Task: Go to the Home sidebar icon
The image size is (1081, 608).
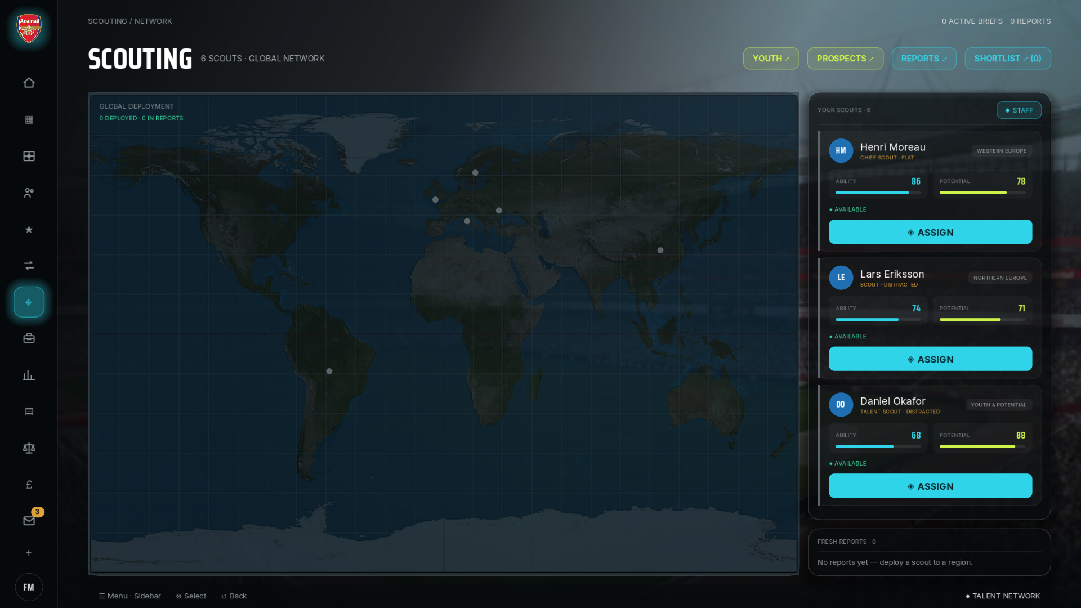Action: [x=29, y=83]
